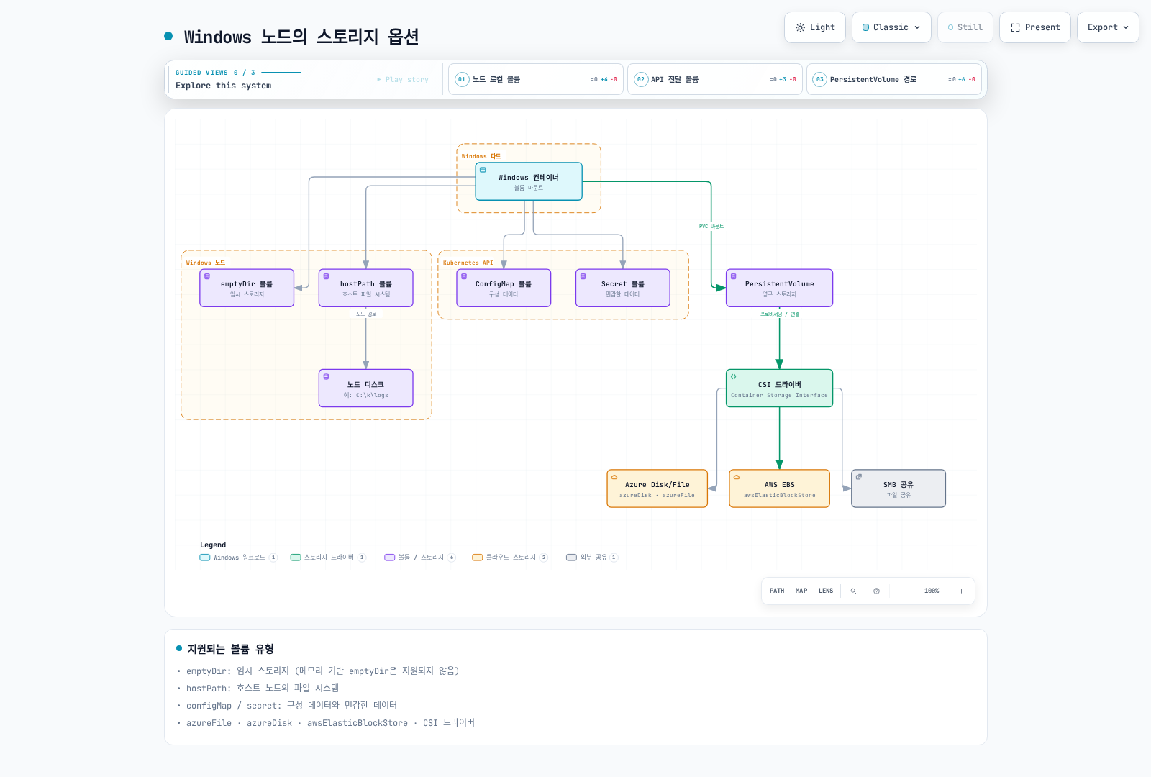Click the Kubernetes API group label
The height and width of the screenshot is (777, 1151).
click(x=468, y=263)
